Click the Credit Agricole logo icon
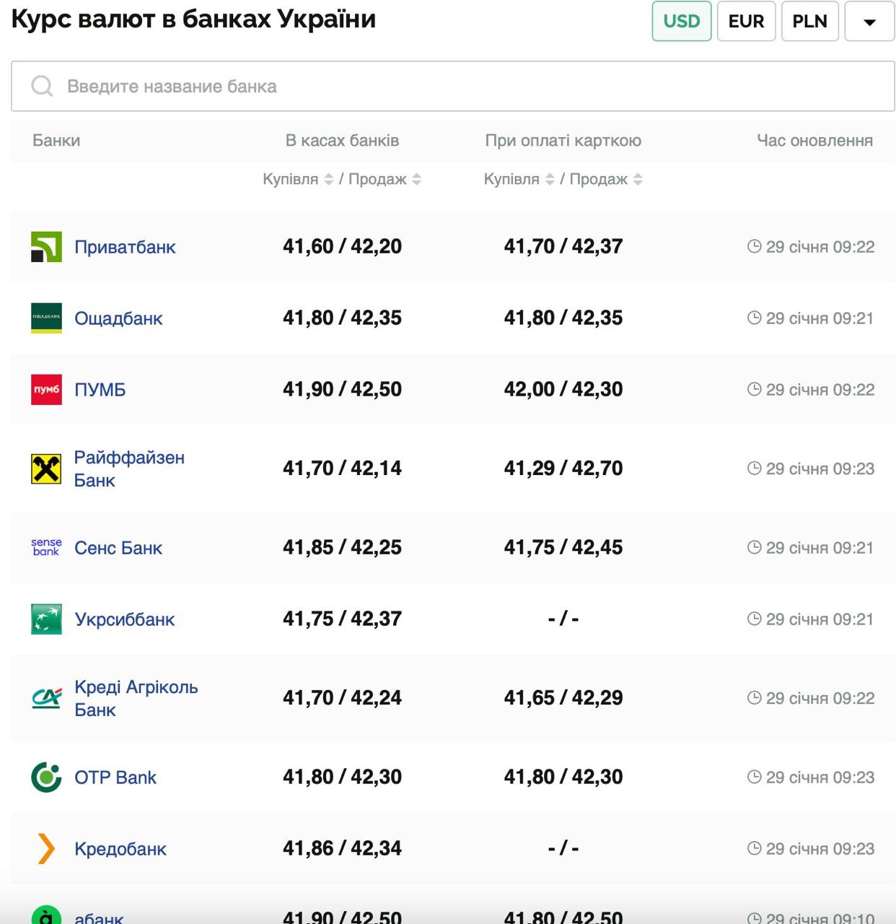 click(46, 698)
